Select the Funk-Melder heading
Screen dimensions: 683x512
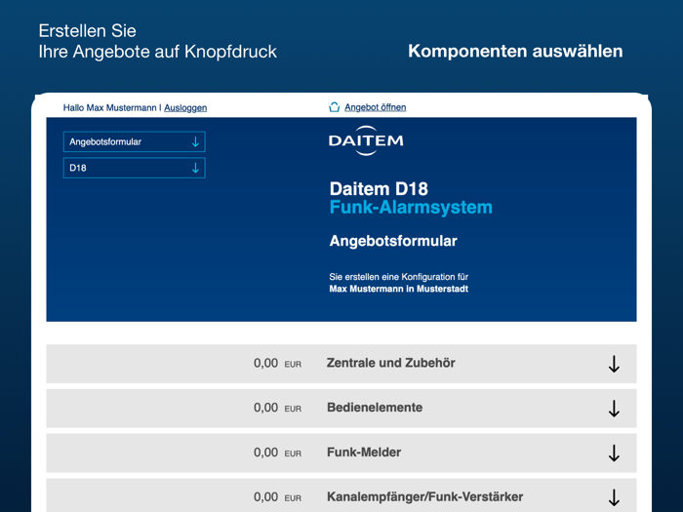[364, 453]
